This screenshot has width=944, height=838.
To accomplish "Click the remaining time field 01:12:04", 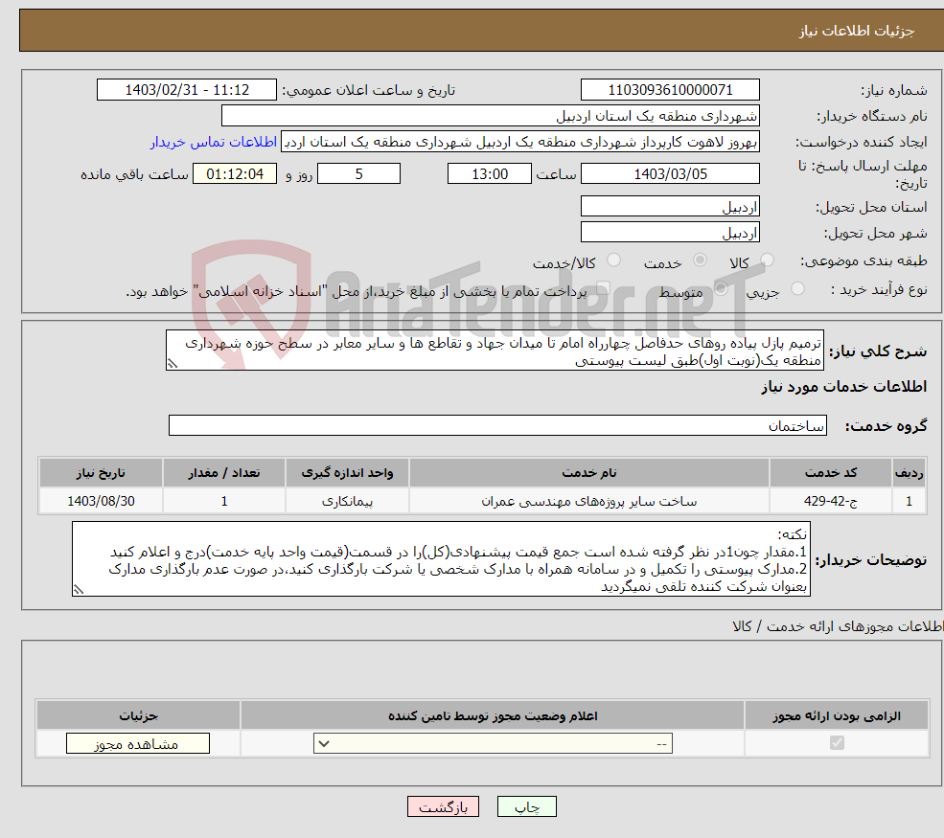I will tap(235, 174).
